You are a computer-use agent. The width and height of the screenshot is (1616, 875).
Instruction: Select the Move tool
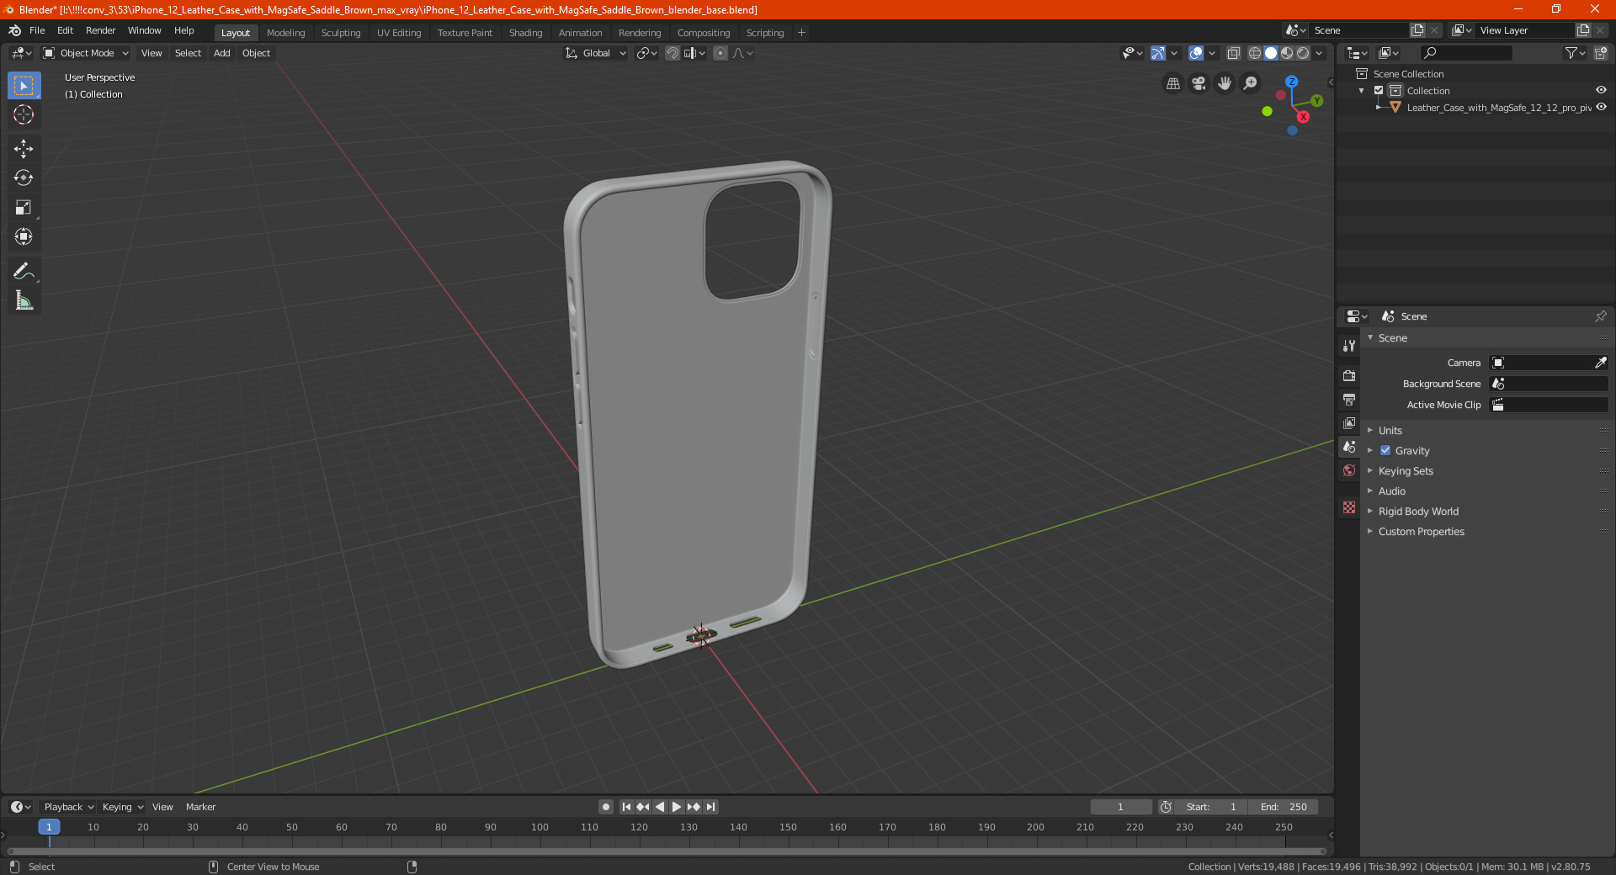click(24, 149)
